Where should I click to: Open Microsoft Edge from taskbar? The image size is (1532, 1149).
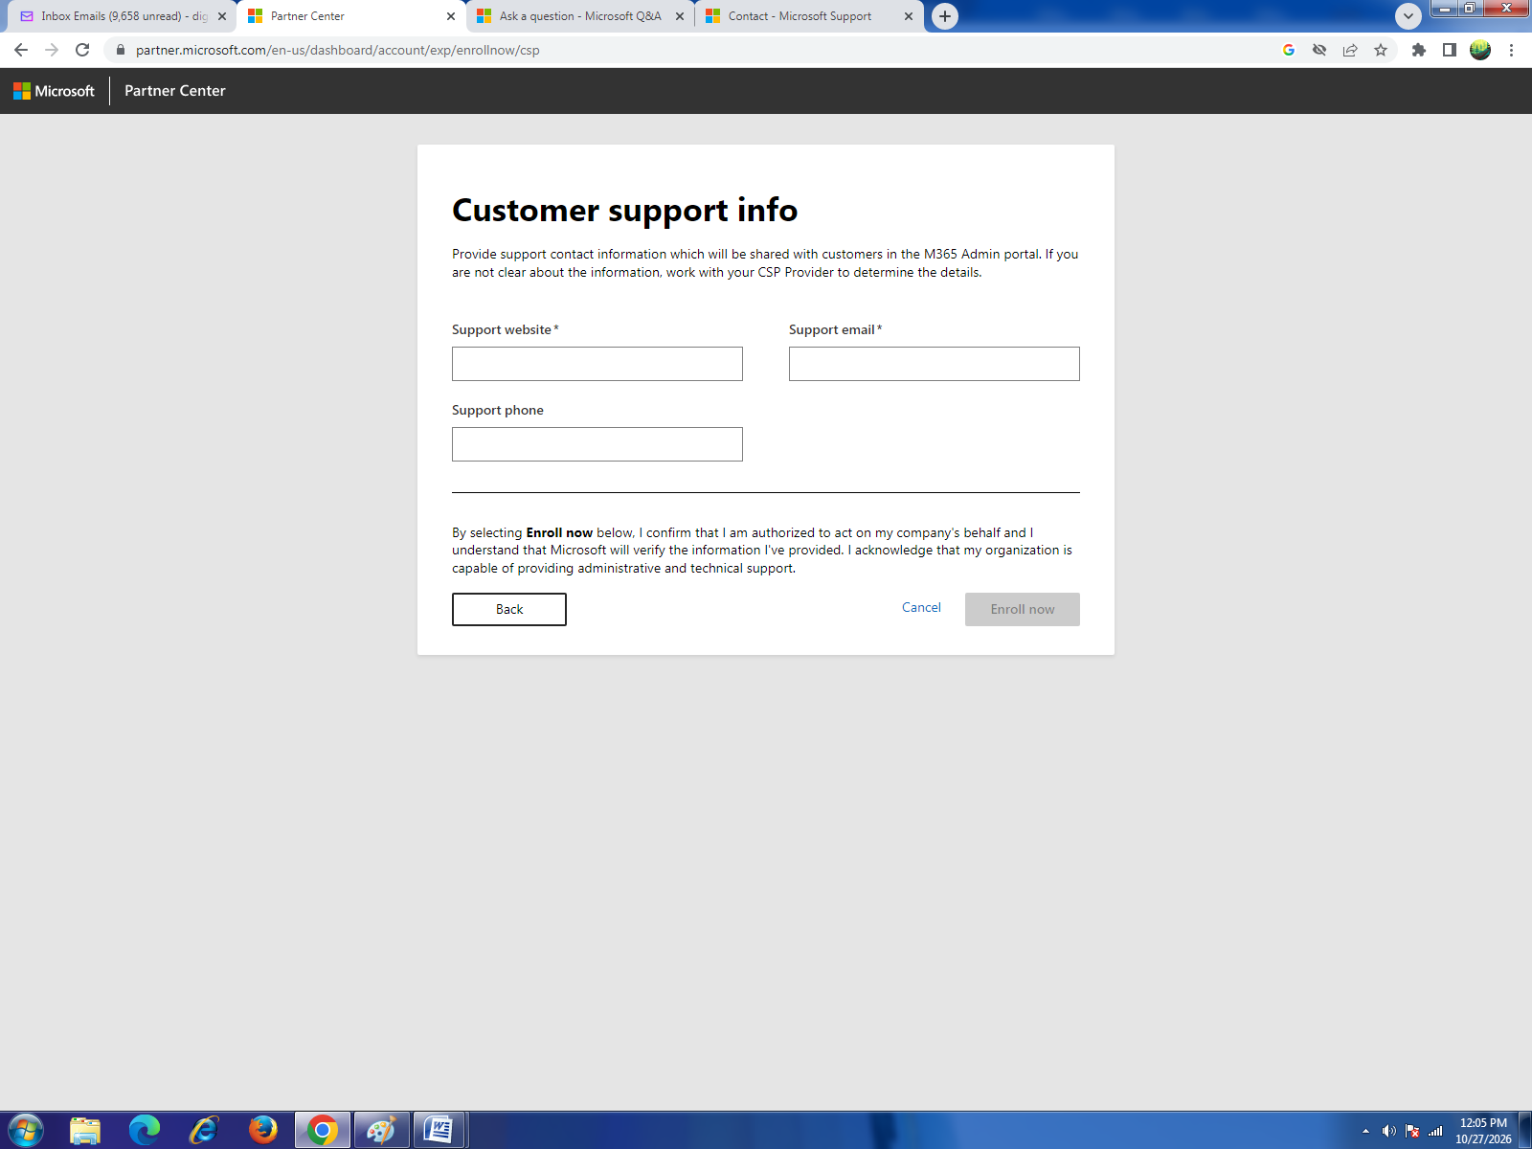[x=145, y=1131]
